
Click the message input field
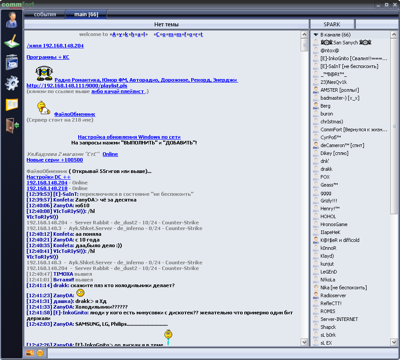pyautogui.click(x=220, y=353)
